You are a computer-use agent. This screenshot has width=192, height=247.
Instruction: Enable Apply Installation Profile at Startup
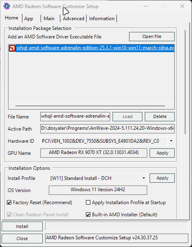[x=88, y=203]
